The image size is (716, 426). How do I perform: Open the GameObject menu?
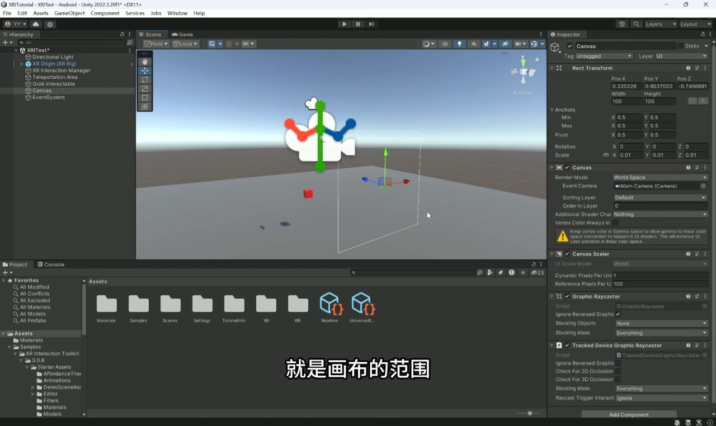click(69, 13)
